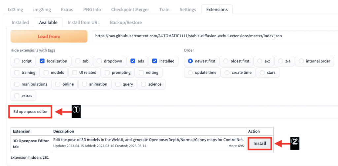Uncheck the localization tag filter

click(42, 61)
